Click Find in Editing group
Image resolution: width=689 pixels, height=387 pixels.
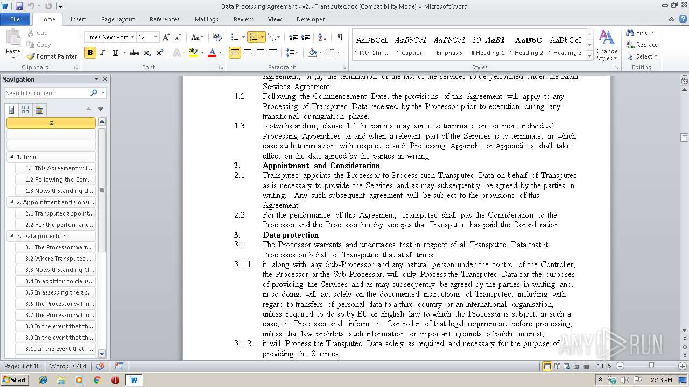[x=640, y=33]
